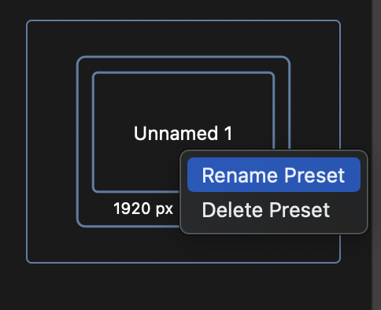Click the empty preview area above the Unnamed 1 text

pyautogui.click(x=183, y=98)
